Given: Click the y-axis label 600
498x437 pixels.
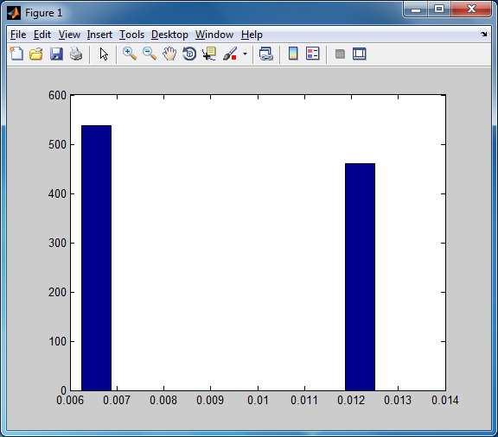Looking at the screenshot, I should 57,95.
